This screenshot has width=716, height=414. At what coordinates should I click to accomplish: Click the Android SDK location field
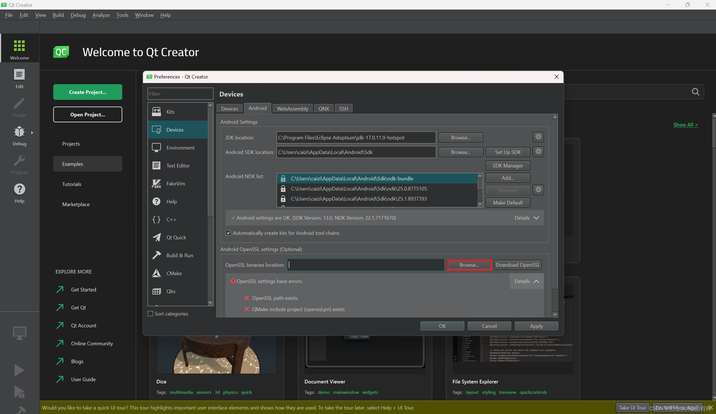(x=356, y=152)
